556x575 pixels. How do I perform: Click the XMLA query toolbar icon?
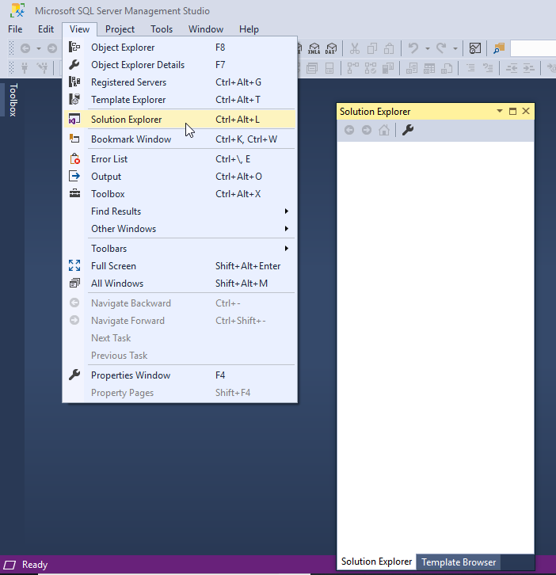click(314, 48)
